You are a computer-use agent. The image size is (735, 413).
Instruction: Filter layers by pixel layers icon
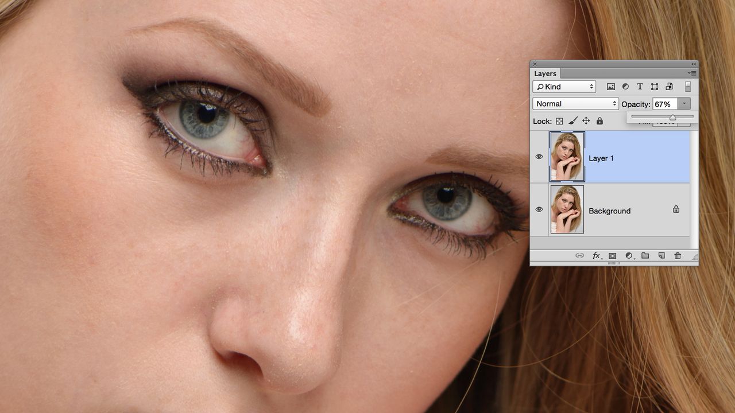pos(611,87)
